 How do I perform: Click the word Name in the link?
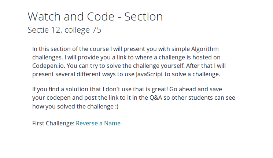[x=112, y=123]
